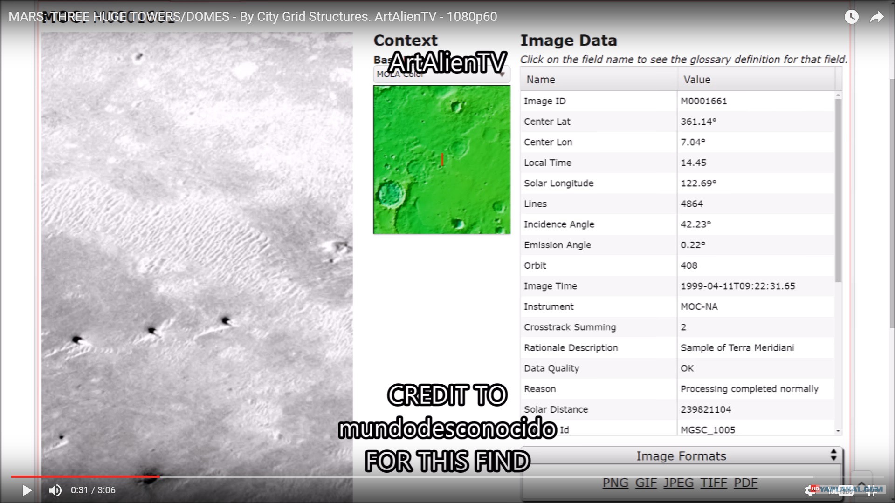Click the Image Data table scrollbar thumb

click(838, 190)
